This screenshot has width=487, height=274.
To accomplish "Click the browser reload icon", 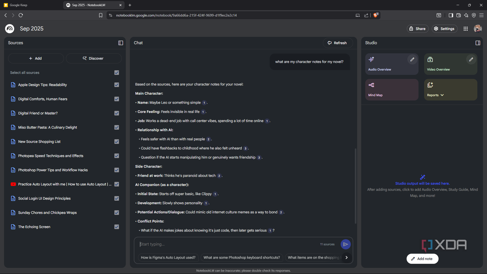I will [21, 15].
